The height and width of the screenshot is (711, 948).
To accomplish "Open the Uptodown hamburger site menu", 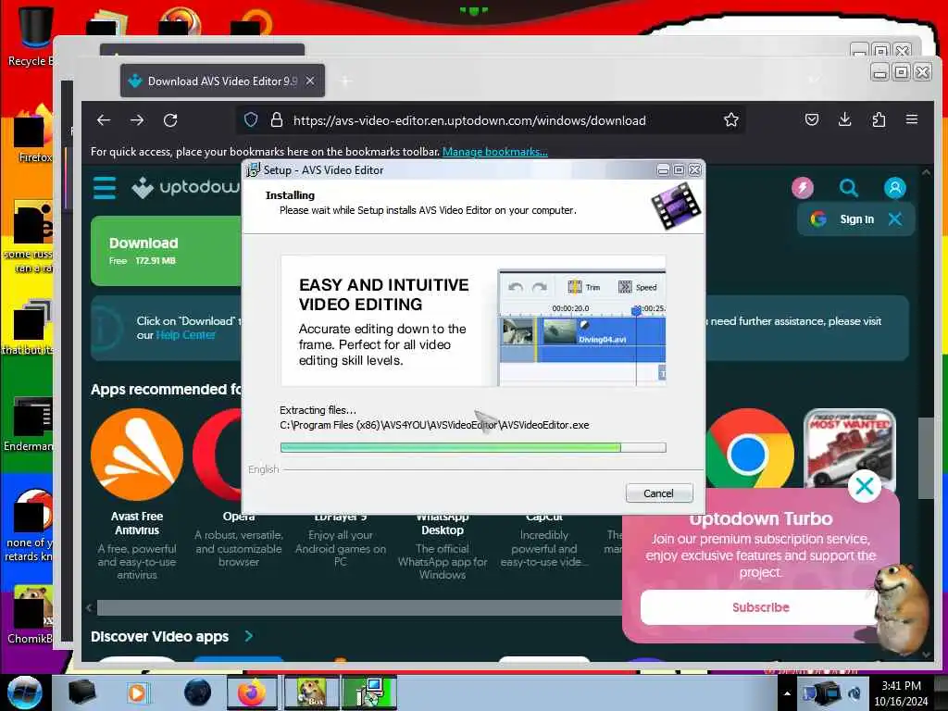I will tap(104, 188).
